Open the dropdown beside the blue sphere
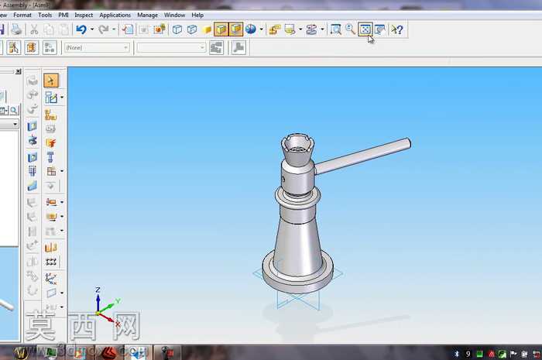542x360 pixels. [x=262, y=29]
